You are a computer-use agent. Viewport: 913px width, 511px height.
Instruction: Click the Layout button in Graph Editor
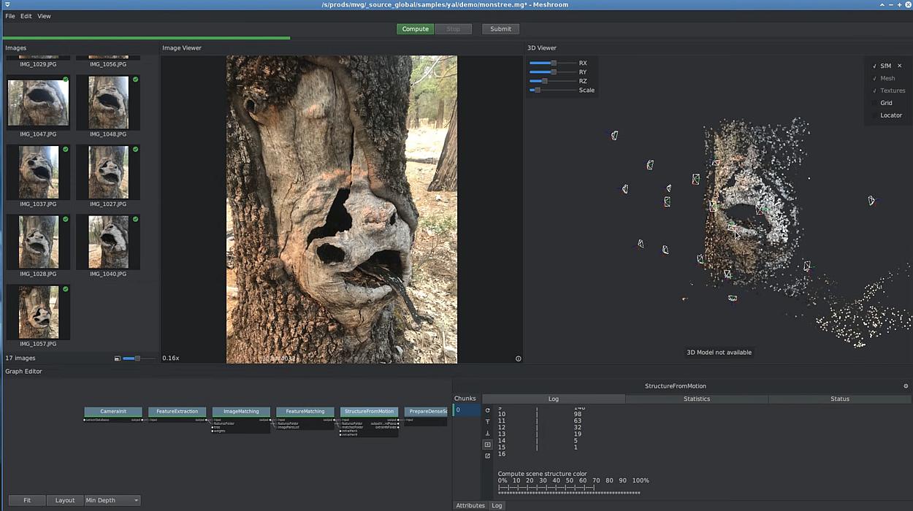click(x=65, y=500)
